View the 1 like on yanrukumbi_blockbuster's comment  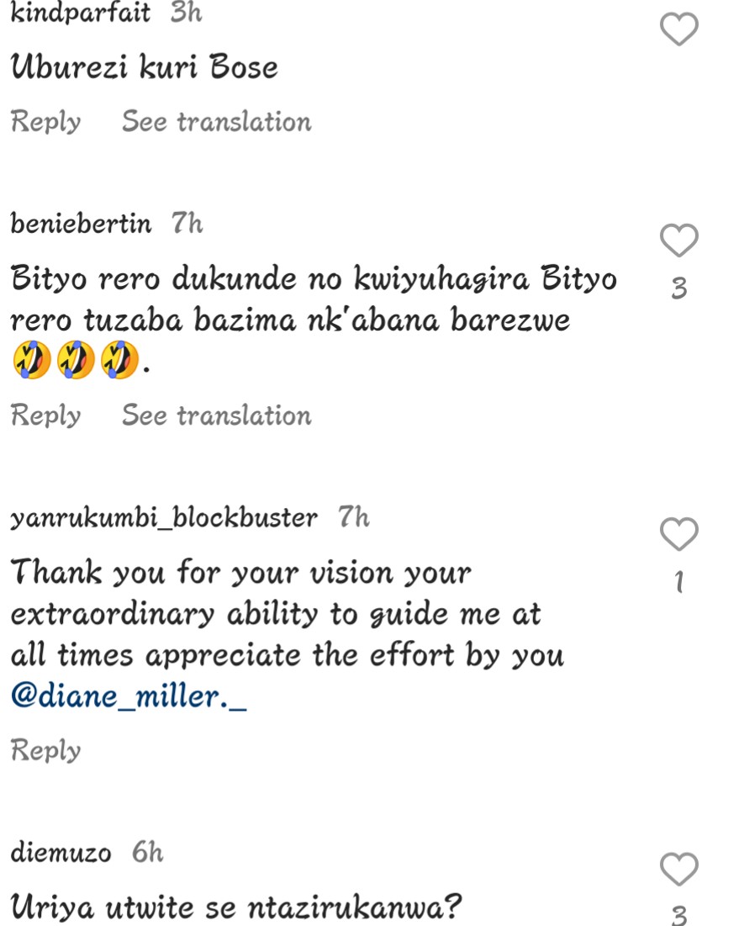(679, 582)
